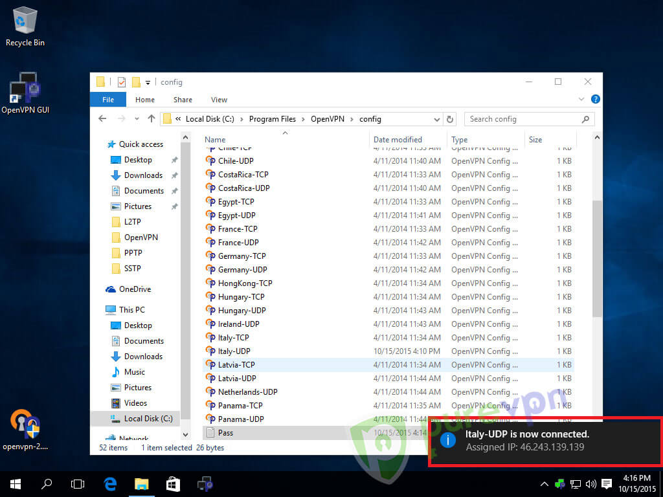Click Program Files in the address path

[273, 119]
